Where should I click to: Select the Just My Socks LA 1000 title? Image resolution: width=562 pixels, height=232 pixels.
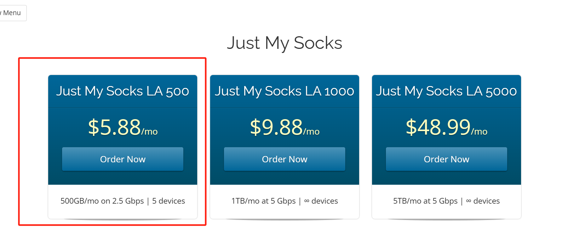click(x=284, y=91)
